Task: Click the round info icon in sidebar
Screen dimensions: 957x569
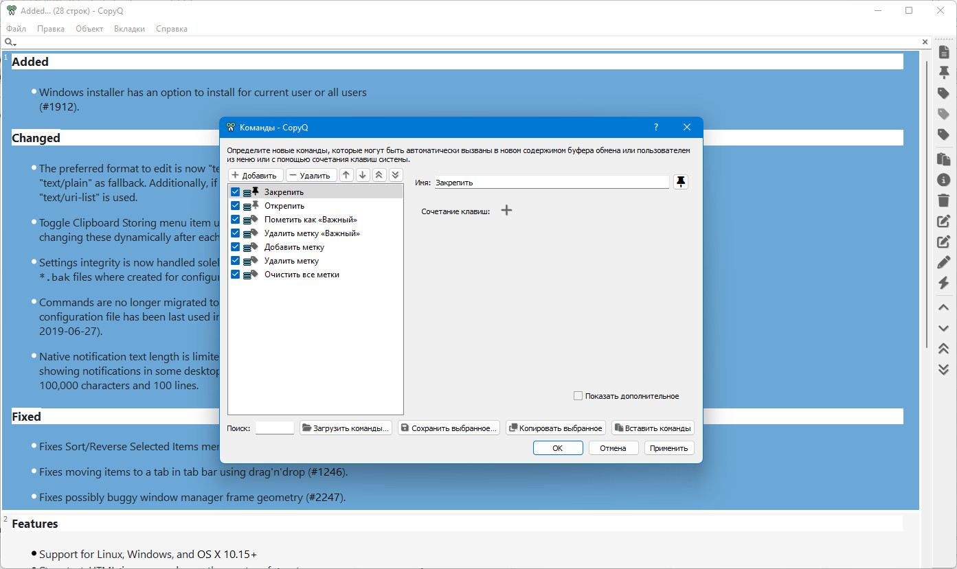Action: tap(943, 180)
